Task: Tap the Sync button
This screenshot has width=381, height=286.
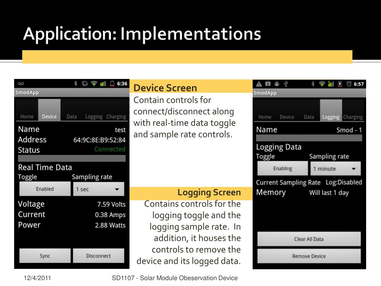Action: click(x=45, y=255)
